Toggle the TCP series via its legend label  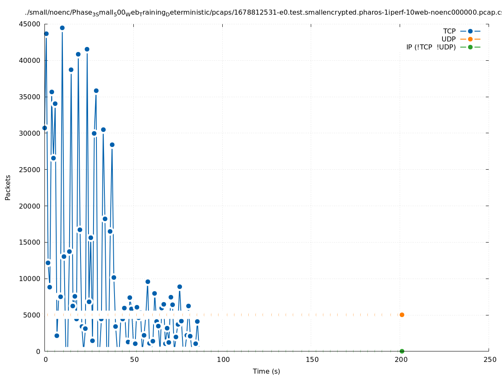pyautogui.click(x=449, y=31)
